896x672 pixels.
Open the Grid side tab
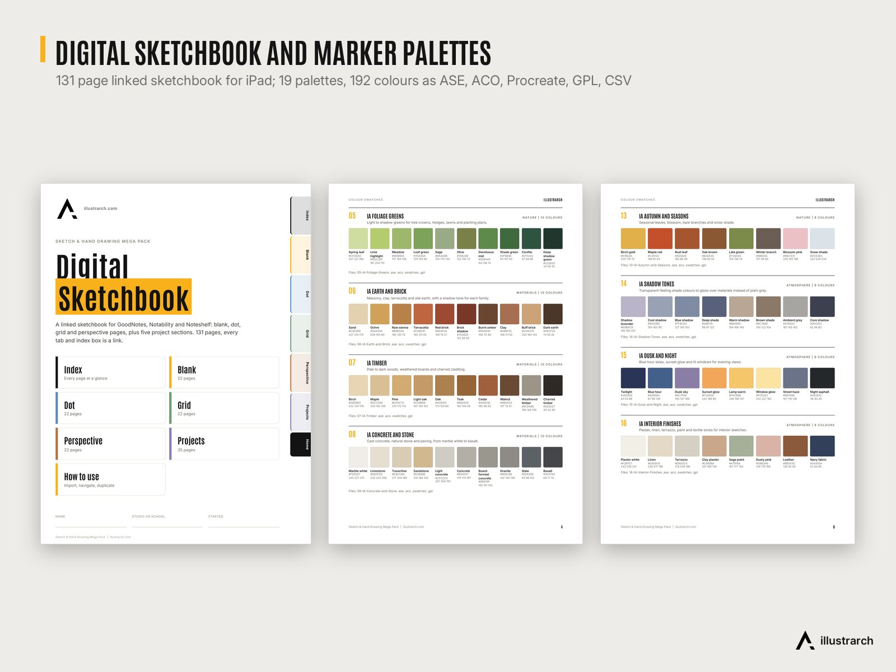pos(301,334)
